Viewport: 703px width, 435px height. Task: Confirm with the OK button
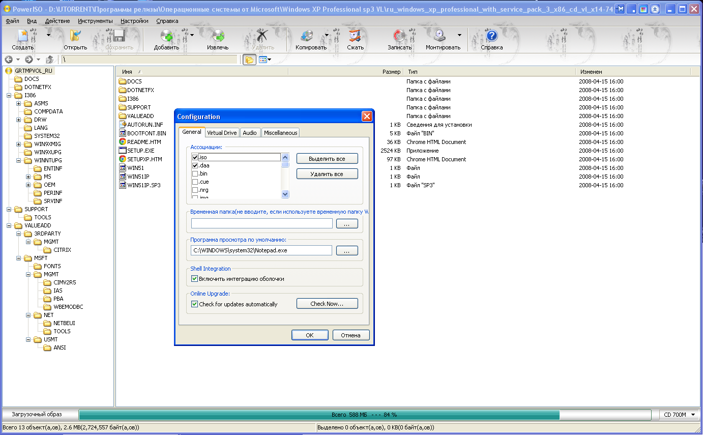pyautogui.click(x=310, y=335)
